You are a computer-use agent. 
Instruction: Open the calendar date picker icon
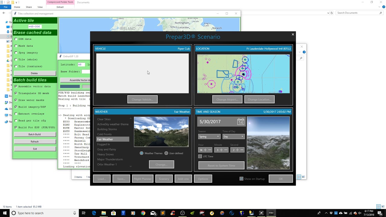pos(241,121)
